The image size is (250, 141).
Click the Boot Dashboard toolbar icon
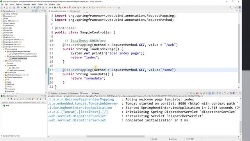pyautogui.click(x=25, y=7)
